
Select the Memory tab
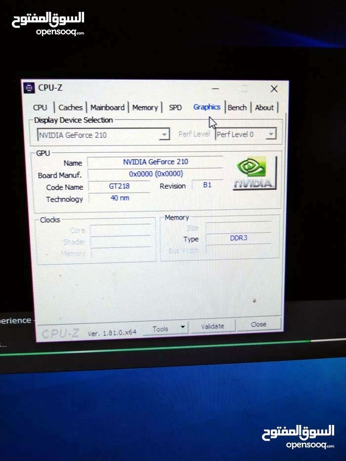pyautogui.click(x=145, y=108)
